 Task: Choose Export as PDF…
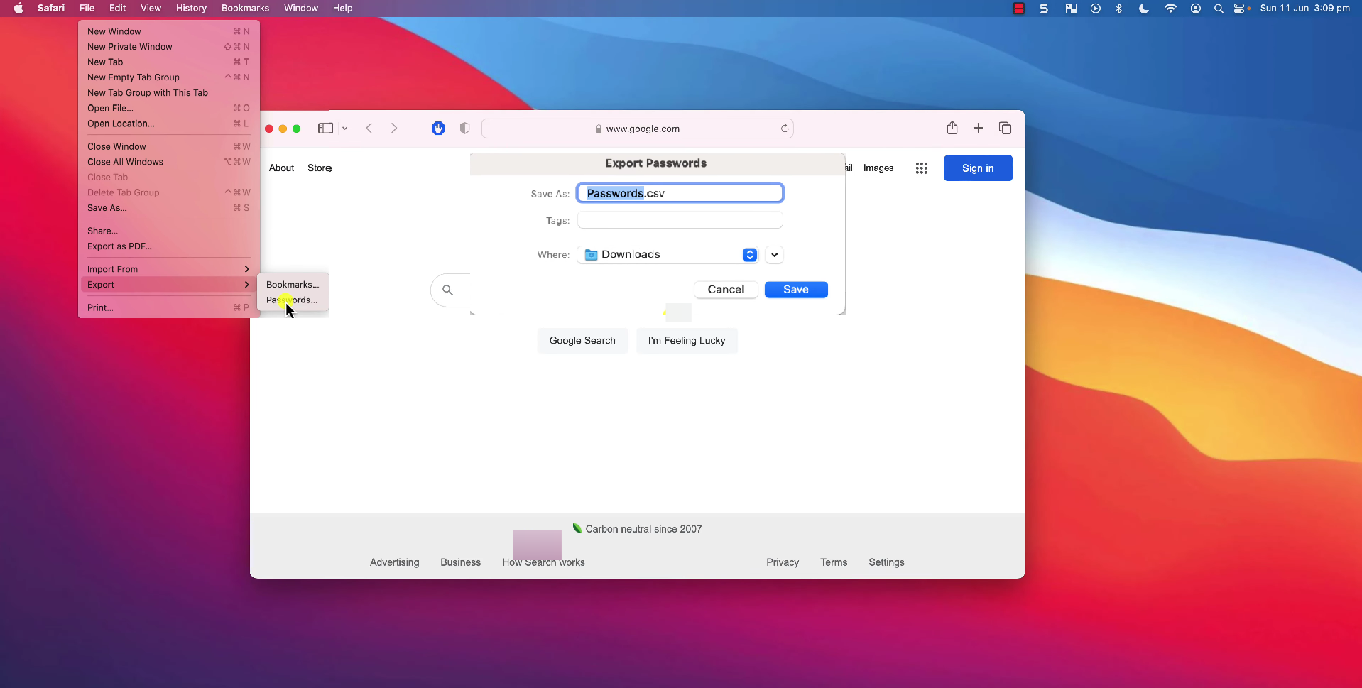click(x=168, y=246)
